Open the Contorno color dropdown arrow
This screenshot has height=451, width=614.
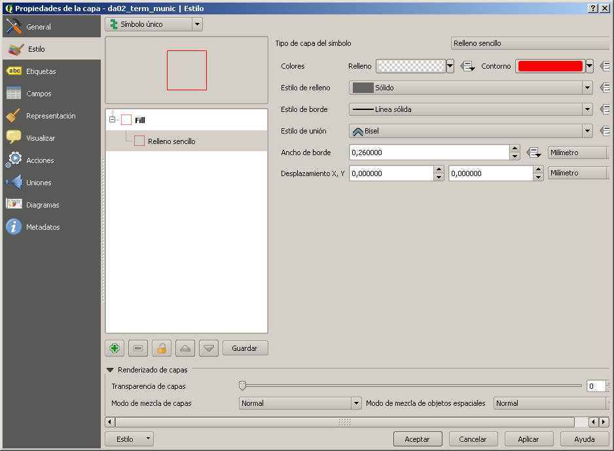(x=590, y=66)
